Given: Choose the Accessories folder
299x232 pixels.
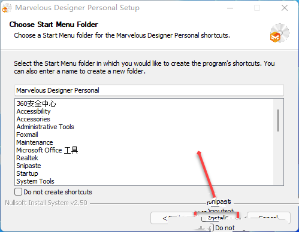Looking at the screenshot, I should coord(33,119).
